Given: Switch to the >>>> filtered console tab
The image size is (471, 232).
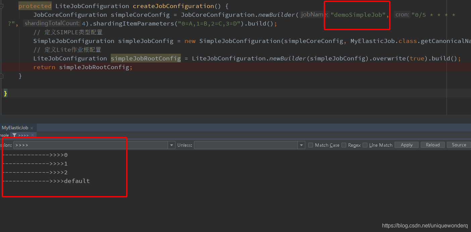Looking at the screenshot, I should pos(23,135).
